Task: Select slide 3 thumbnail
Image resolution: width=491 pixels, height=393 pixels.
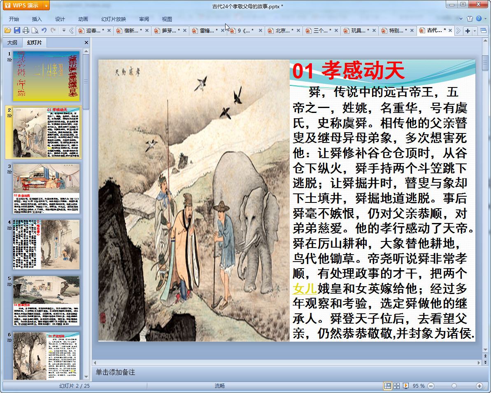Action: 46,188
